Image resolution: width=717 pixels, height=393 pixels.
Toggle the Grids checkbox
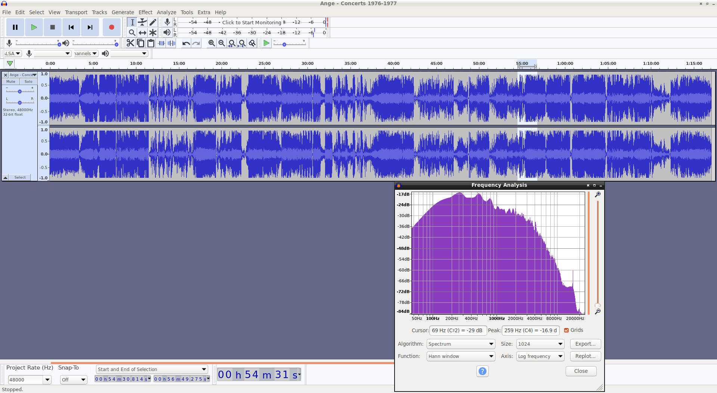tap(566, 330)
